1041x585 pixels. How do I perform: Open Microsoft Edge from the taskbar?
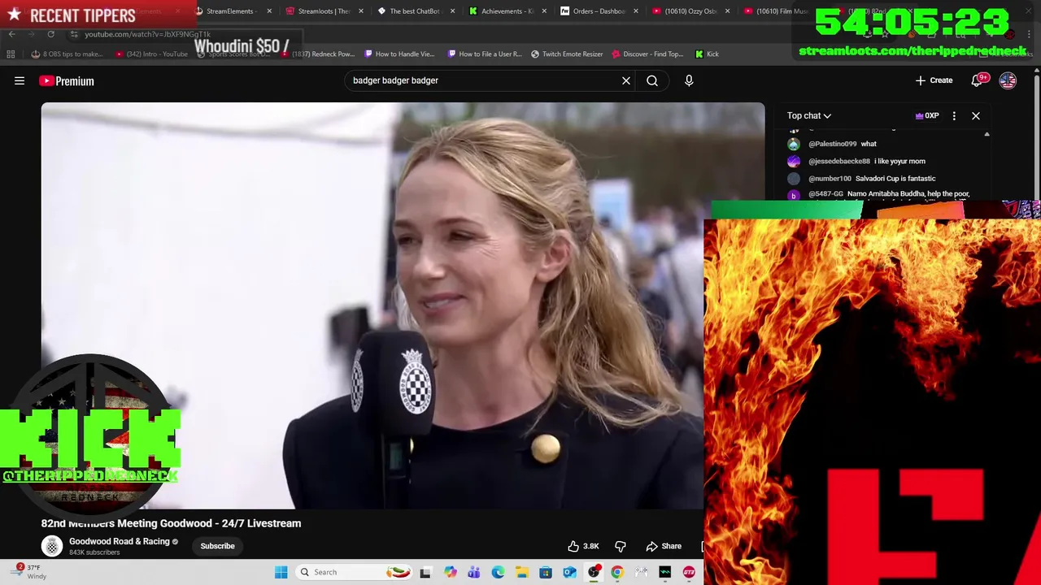tap(498, 572)
